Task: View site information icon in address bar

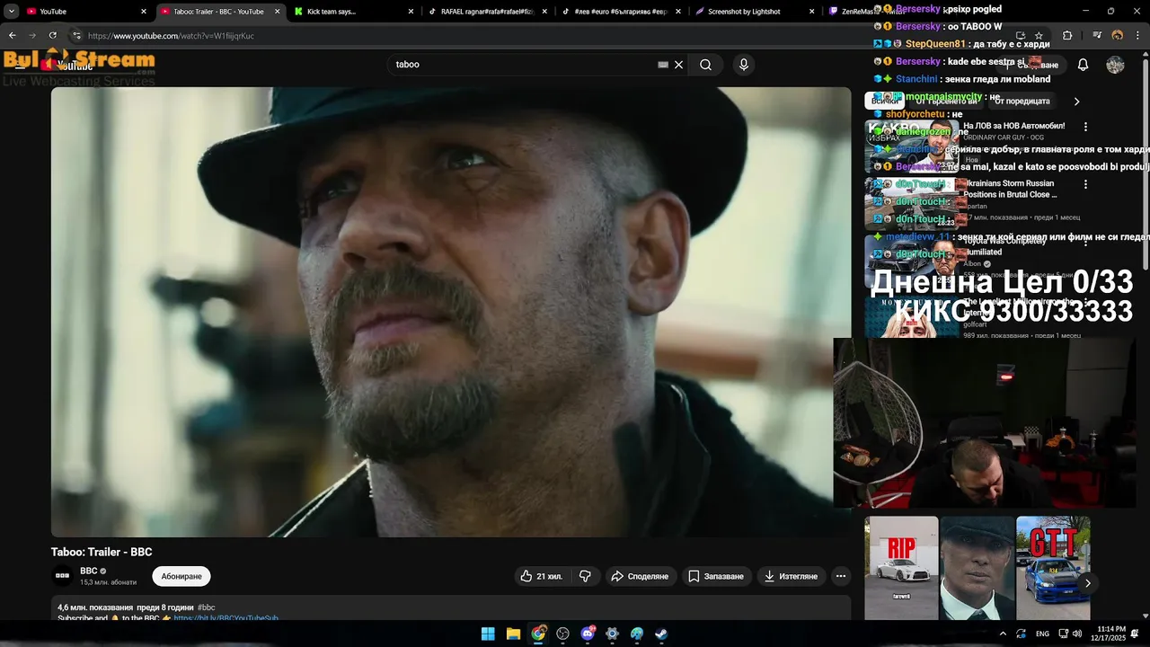Action: click(x=76, y=36)
